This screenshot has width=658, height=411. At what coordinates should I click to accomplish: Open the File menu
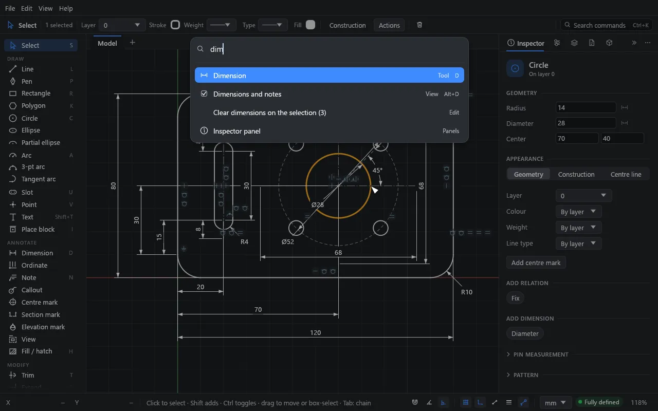[10, 8]
